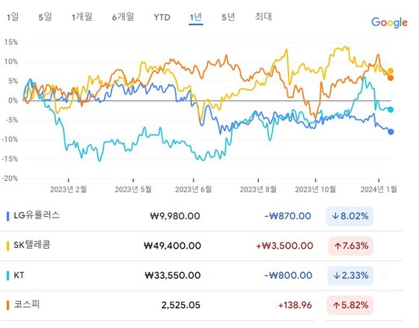Image resolution: width=419 pixels, height=328 pixels.
Task: Open the LG유플러스 stock row
Action: tap(201, 216)
